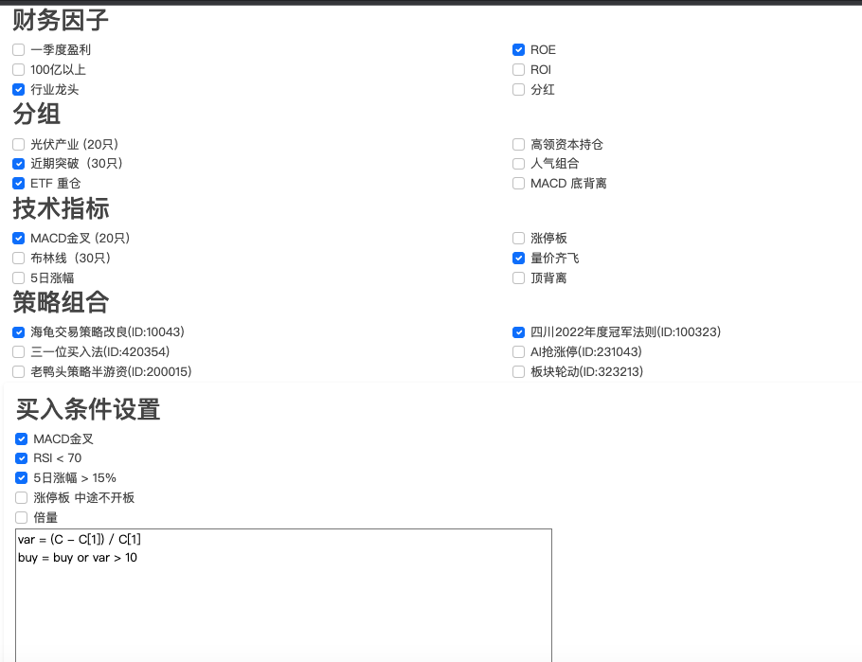The width and height of the screenshot is (862, 662).
Task: Tick the 倍量 buy condition
Action: point(22,518)
